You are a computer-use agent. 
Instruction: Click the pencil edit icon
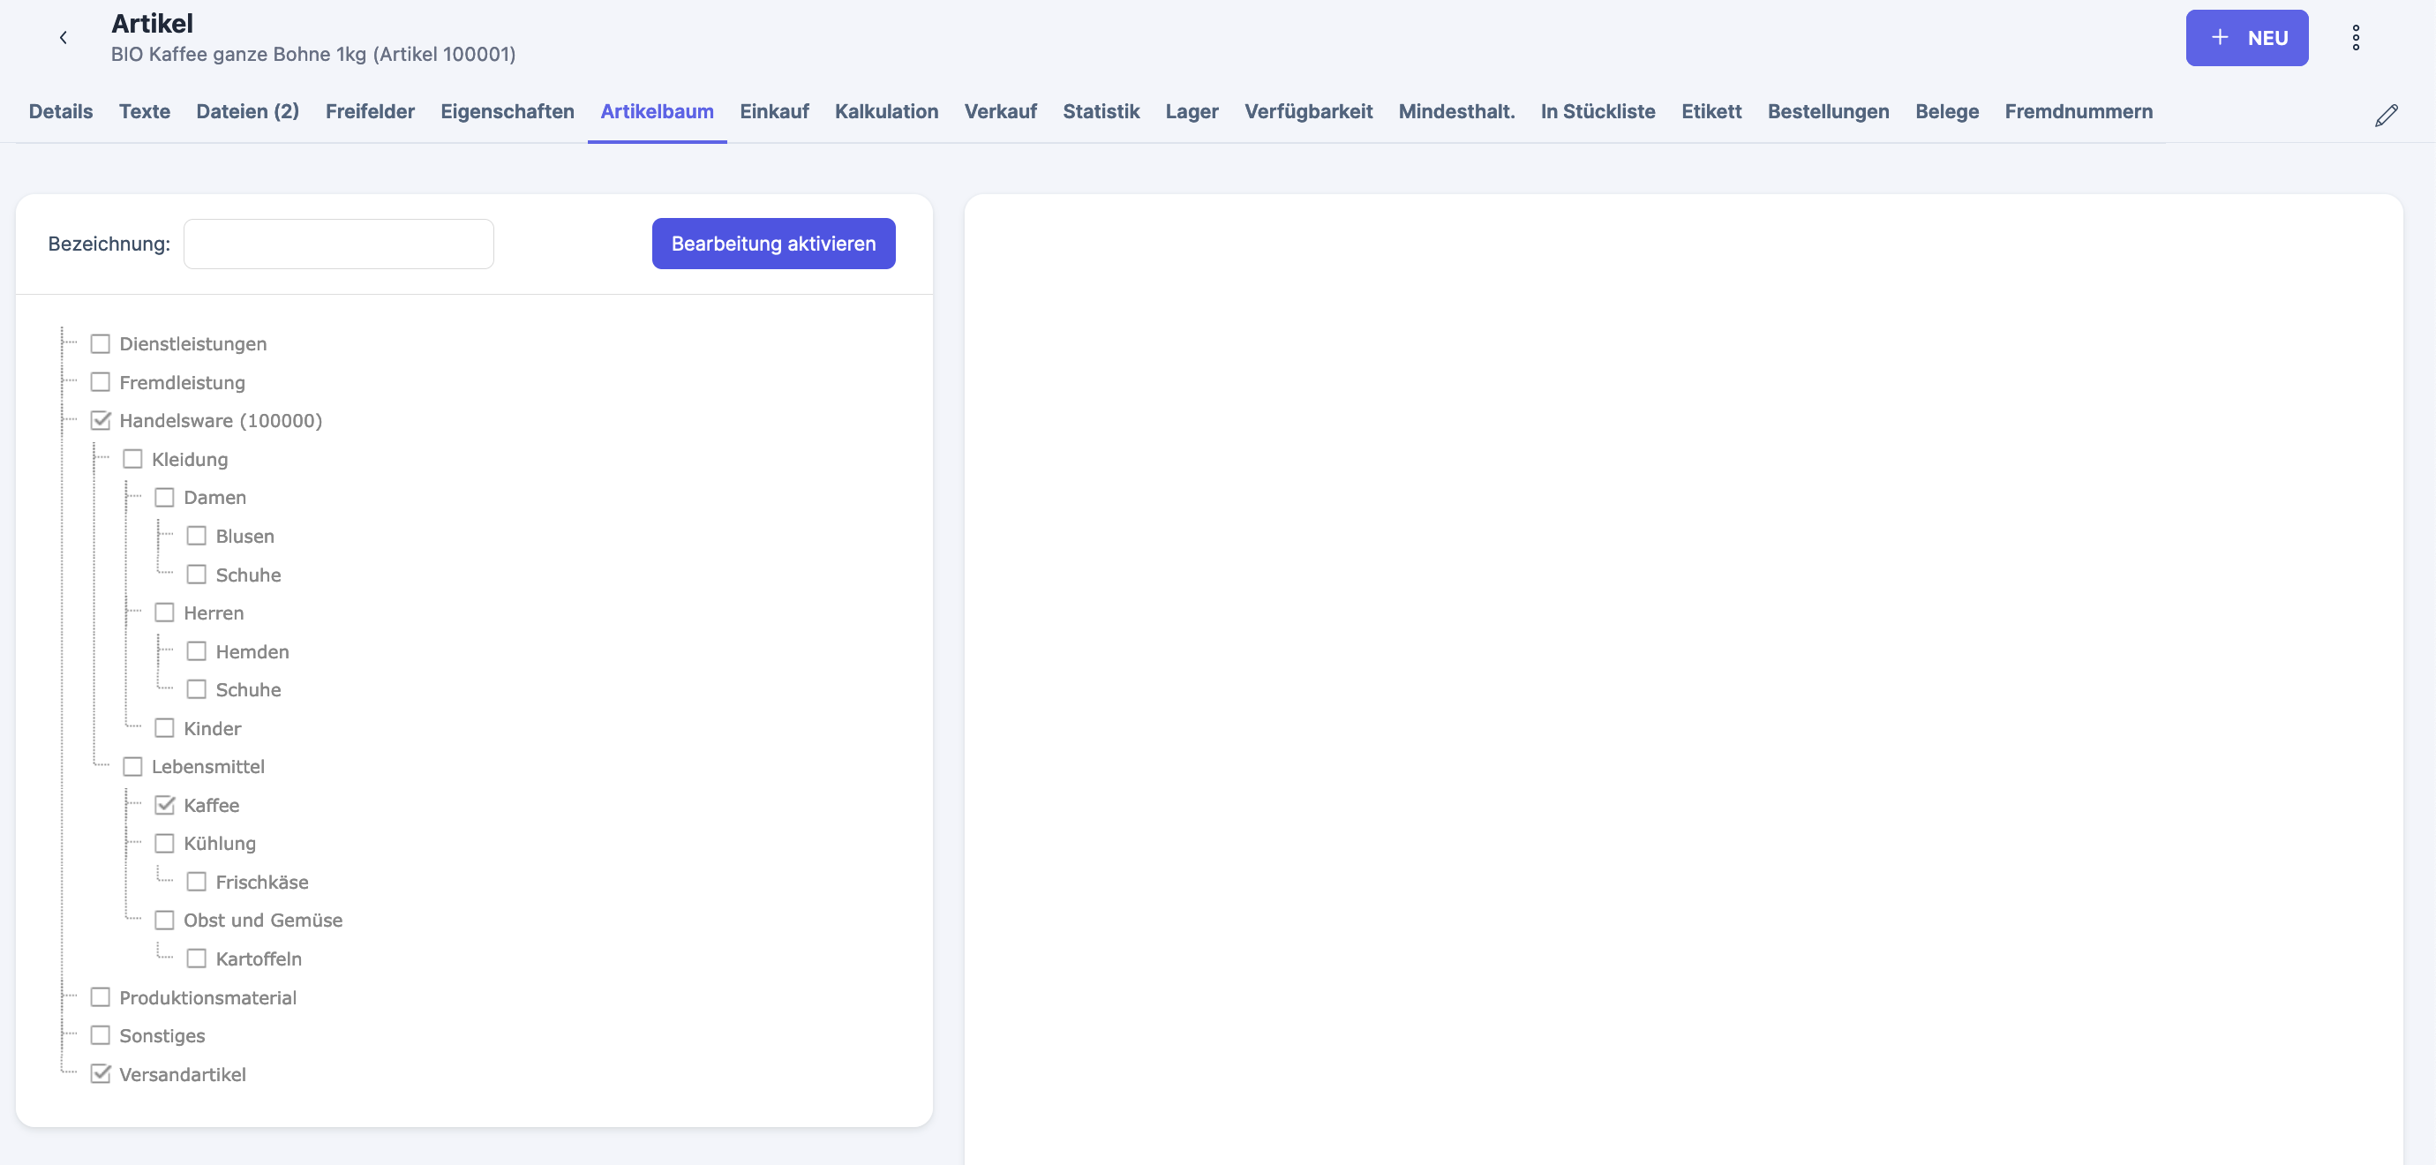pyautogui.click(x=2386, y=116)
